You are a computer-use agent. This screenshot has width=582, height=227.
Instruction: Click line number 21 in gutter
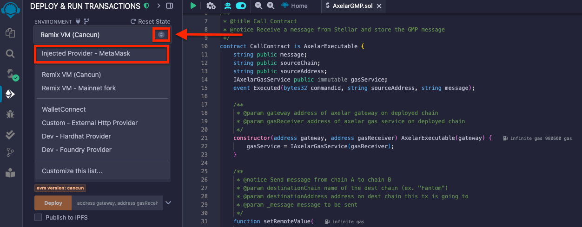click(204, 138)
